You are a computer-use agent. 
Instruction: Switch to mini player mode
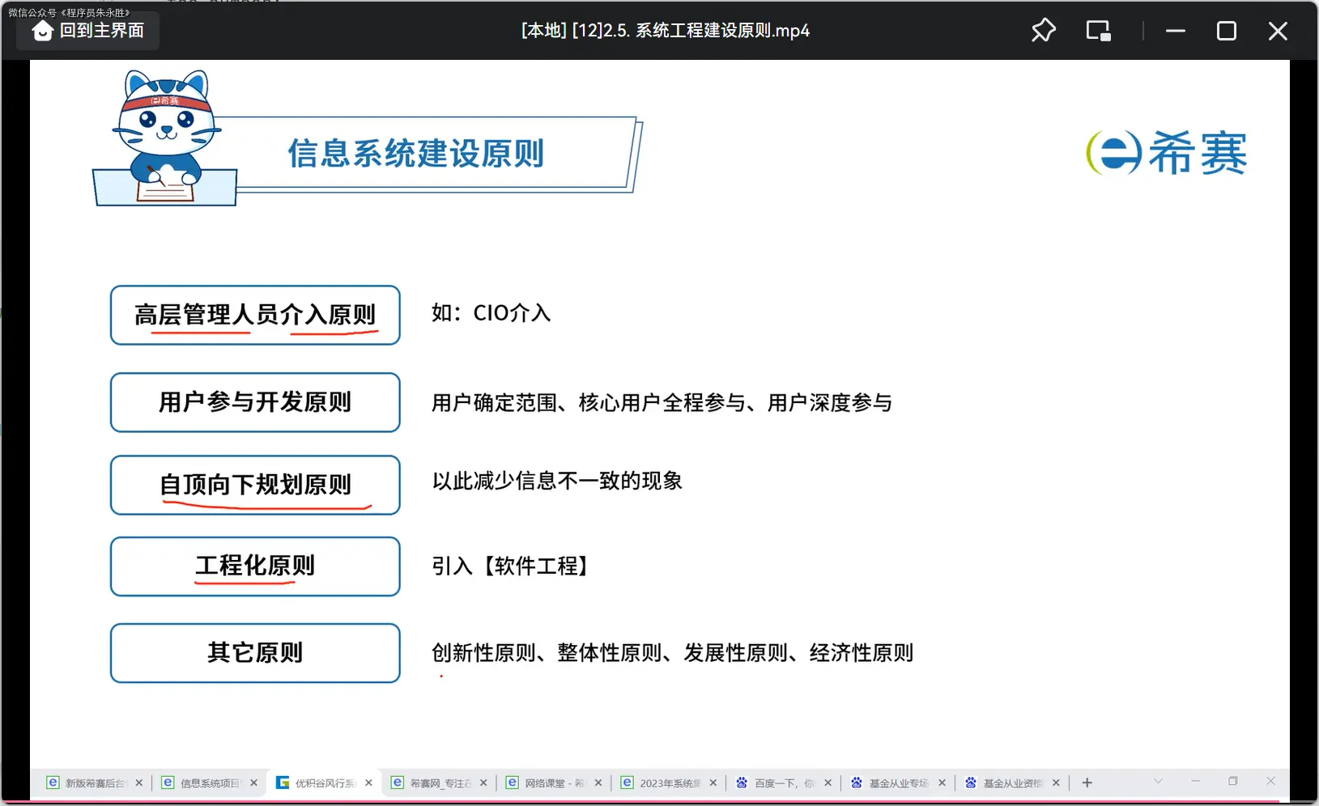coord(1098,31)
